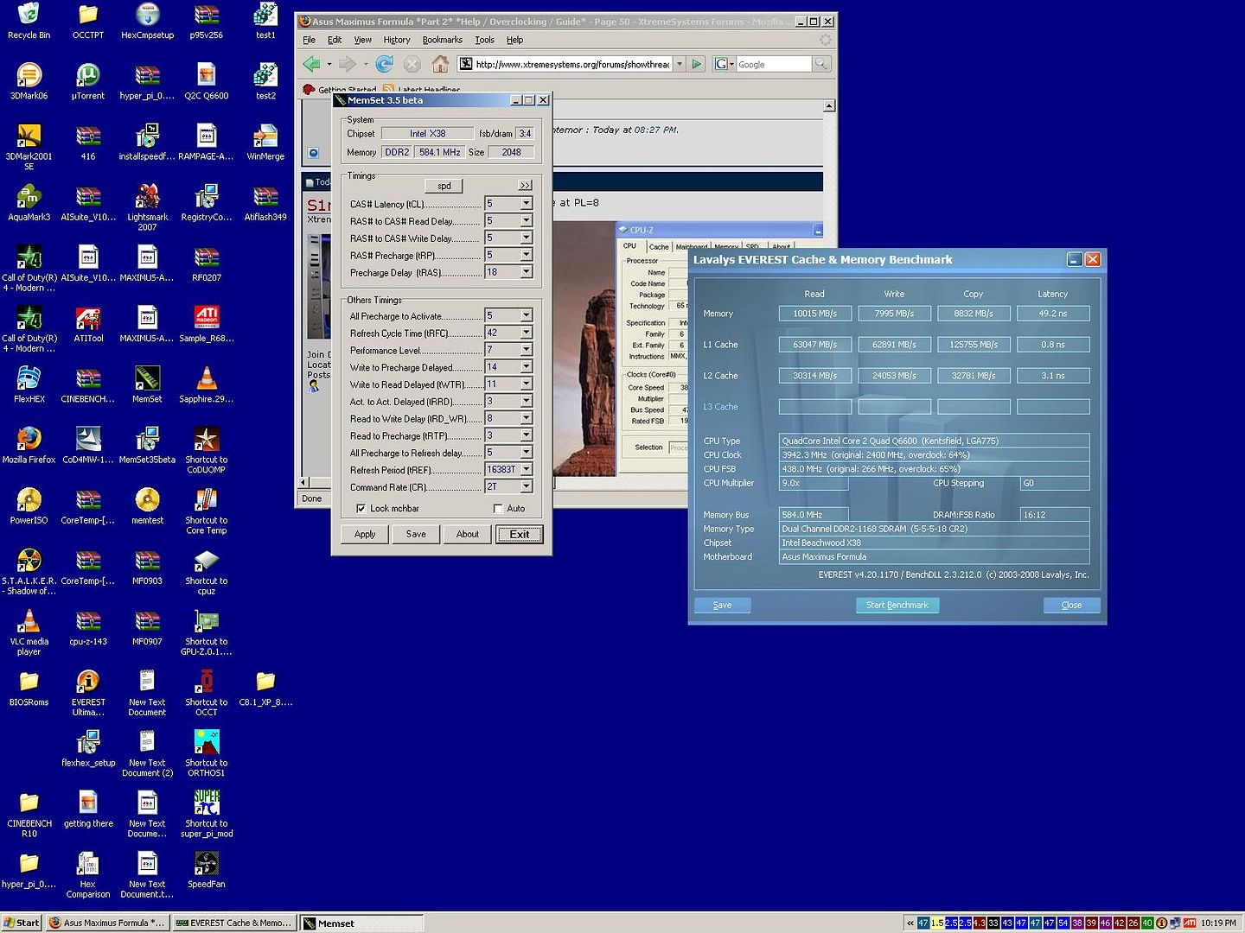Click the Apply button in MemSet

coord(365,534)
